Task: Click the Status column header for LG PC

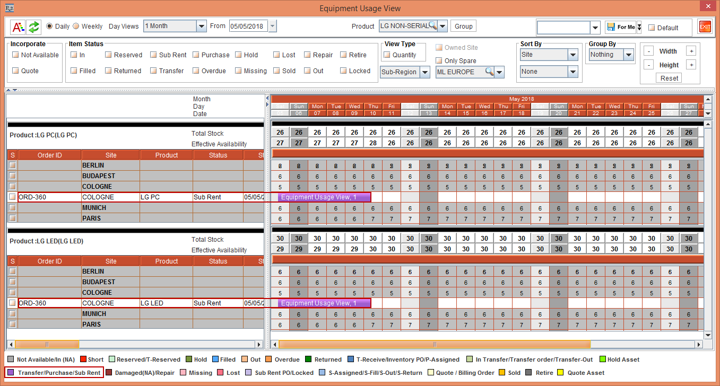Action: click(x=218, y=155)
